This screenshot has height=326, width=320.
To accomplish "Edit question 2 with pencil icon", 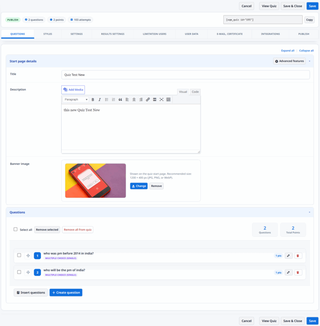I will pos(288,273).
